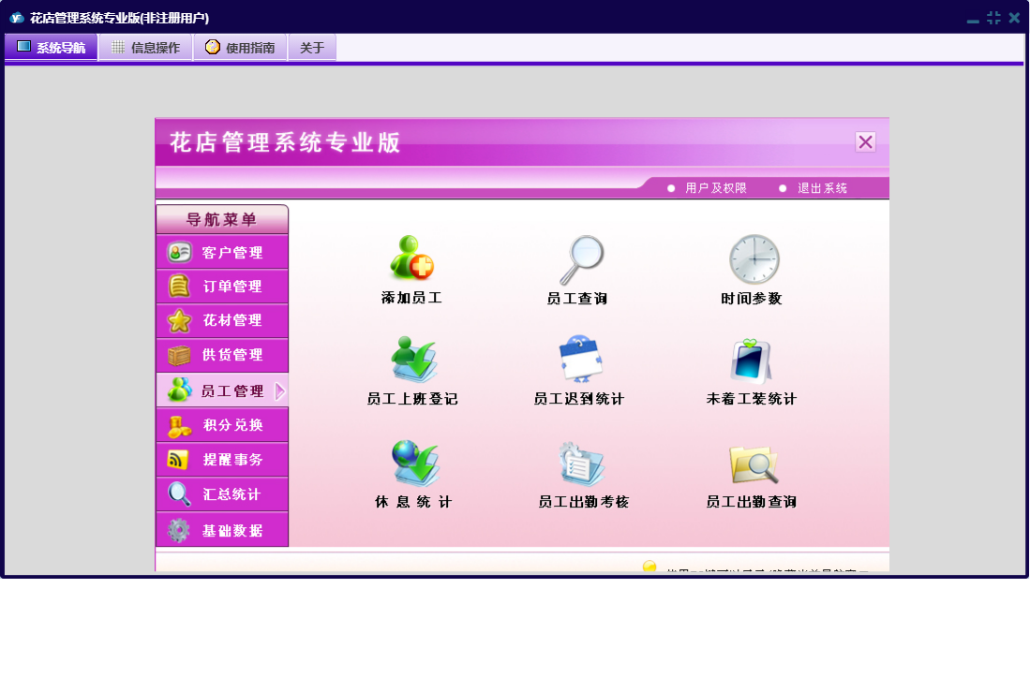Restore the application window size
Screen dimensions: 1030x677
[993, 18]
